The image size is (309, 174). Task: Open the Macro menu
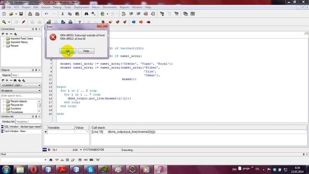point(96,7)
